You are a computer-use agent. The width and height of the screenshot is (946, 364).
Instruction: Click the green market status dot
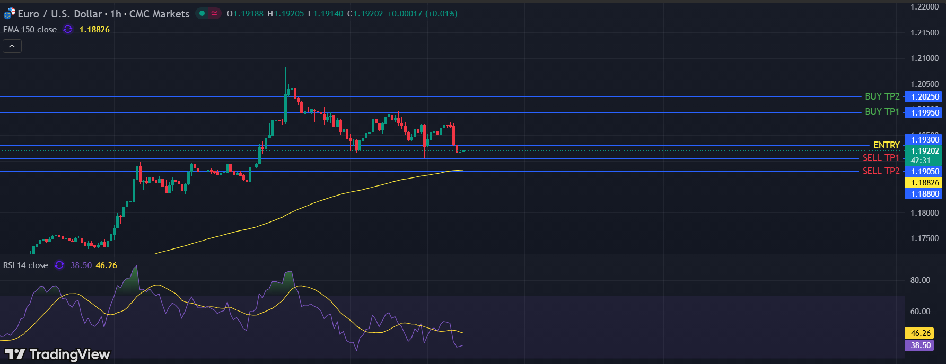(202, 14)
